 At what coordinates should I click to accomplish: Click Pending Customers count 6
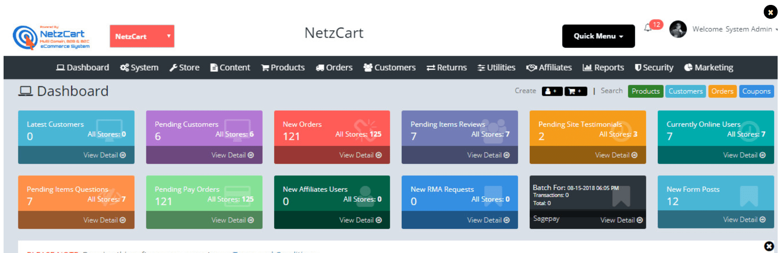(x=158, y=137)
